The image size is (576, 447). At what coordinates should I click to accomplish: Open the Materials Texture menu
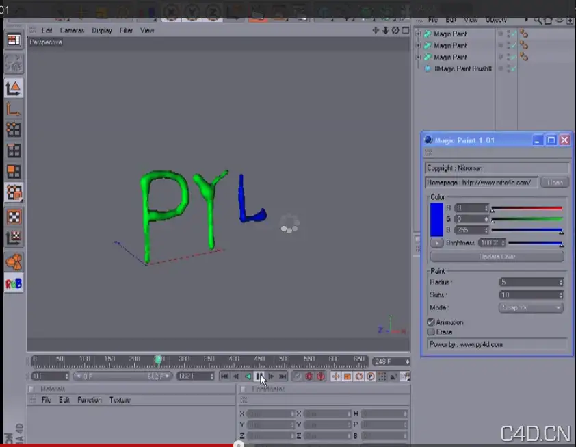pyautogui.click(x=120, y=400)
